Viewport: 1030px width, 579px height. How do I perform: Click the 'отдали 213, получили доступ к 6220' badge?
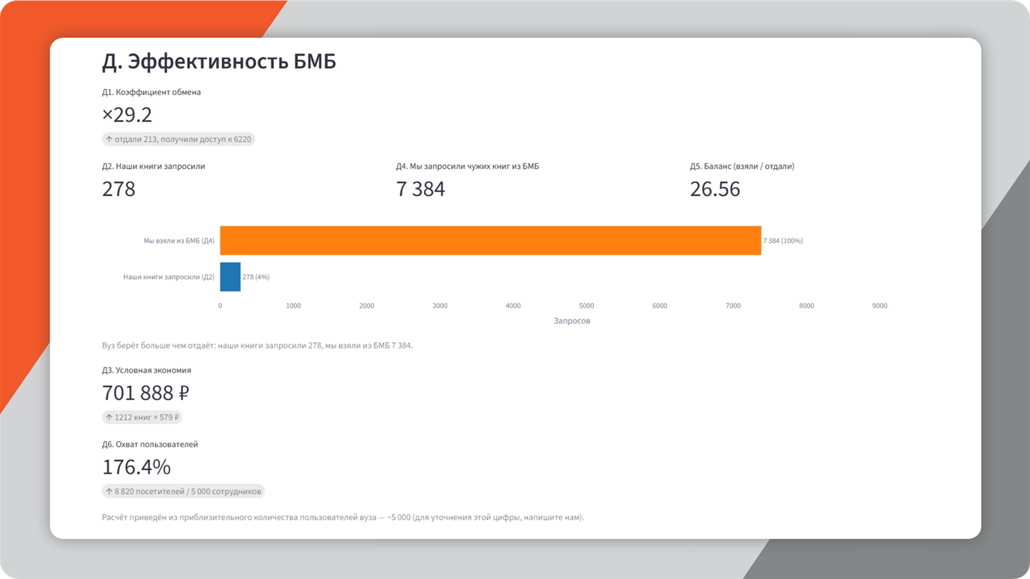[x=178, y=139]
